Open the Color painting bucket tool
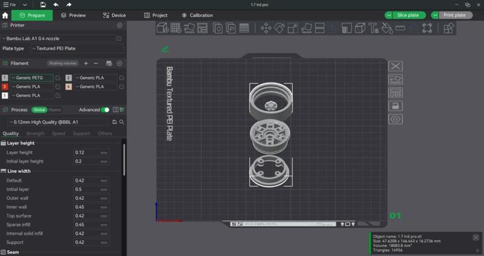The image size is (484, 256). click(x=387, y=28)
